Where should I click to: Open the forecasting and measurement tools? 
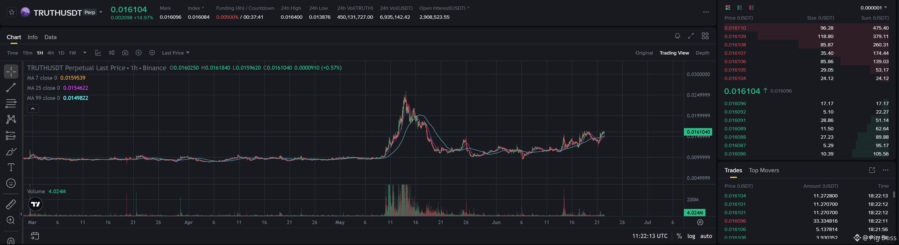11,135
